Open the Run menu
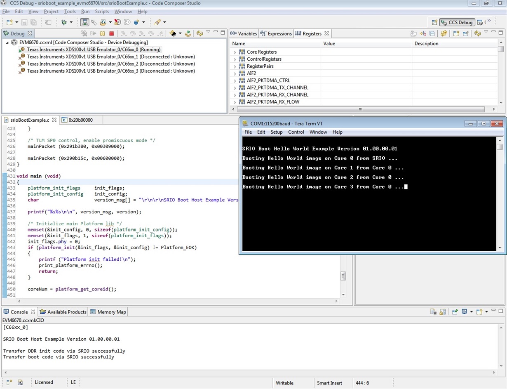The width and height of the screenshot is (507, 389). tap(85, 12)
